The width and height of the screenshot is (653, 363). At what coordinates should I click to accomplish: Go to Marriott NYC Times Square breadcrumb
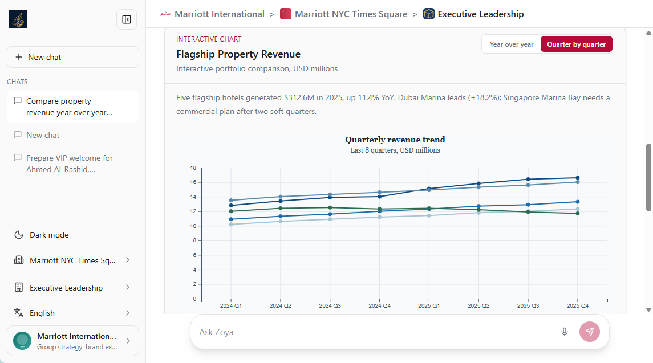point(351,14)
